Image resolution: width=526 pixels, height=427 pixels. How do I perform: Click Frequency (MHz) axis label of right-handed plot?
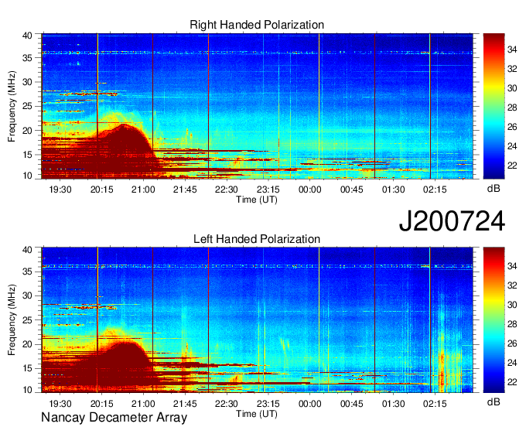pos(12,106)
